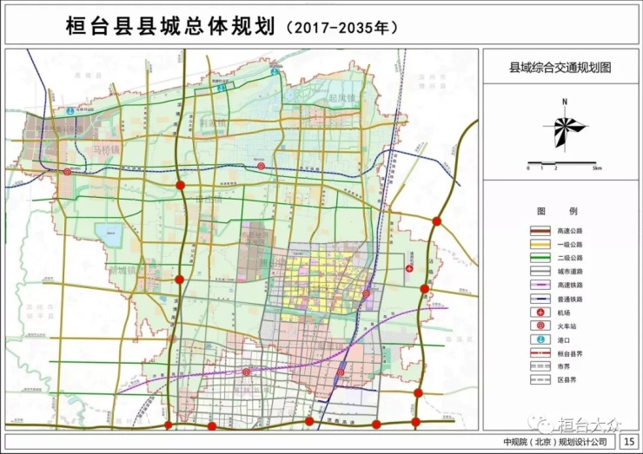Click the station icon on the purple high-speed rail line
Screen dimensions: 643x454
coord(246,372)
